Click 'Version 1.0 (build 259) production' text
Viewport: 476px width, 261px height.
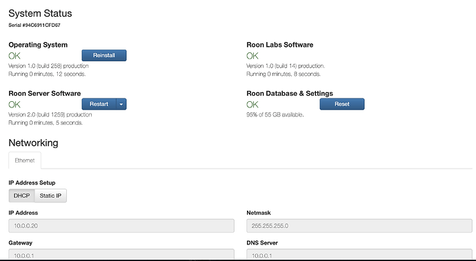pos(48,66)
